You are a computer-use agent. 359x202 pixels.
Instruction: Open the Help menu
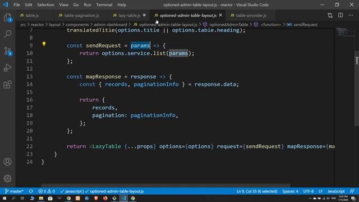pyautogui.click(x=122, y=4)
